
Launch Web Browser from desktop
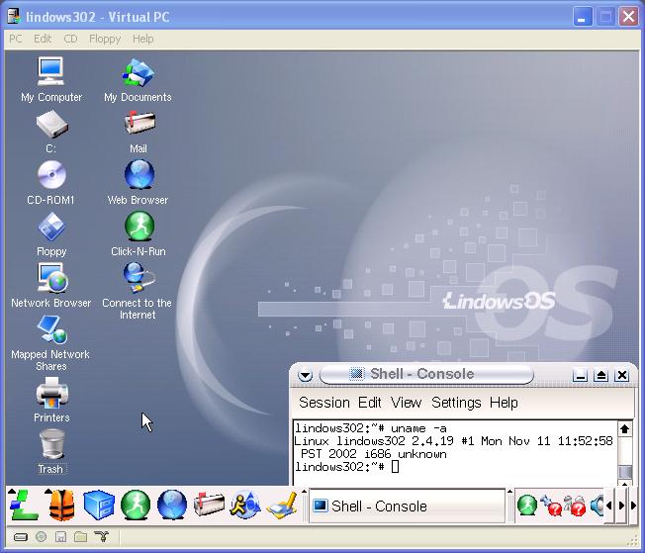pos(138,183)
